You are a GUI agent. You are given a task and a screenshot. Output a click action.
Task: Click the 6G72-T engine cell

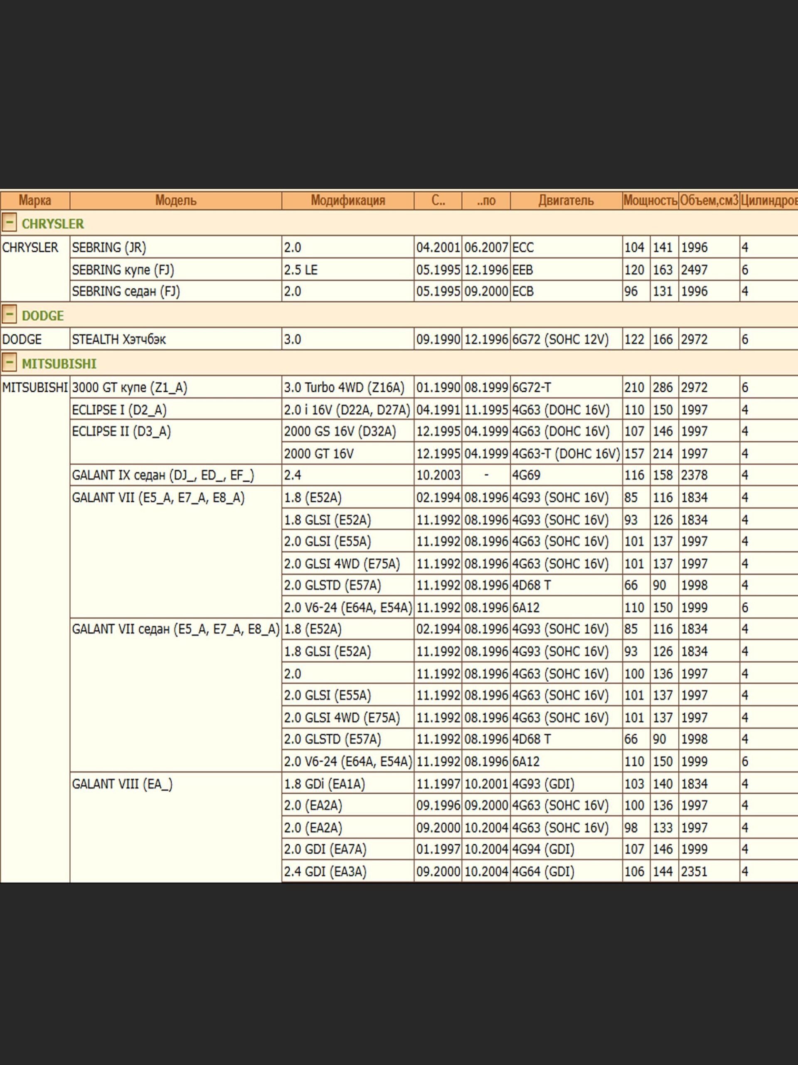point(532,388)
